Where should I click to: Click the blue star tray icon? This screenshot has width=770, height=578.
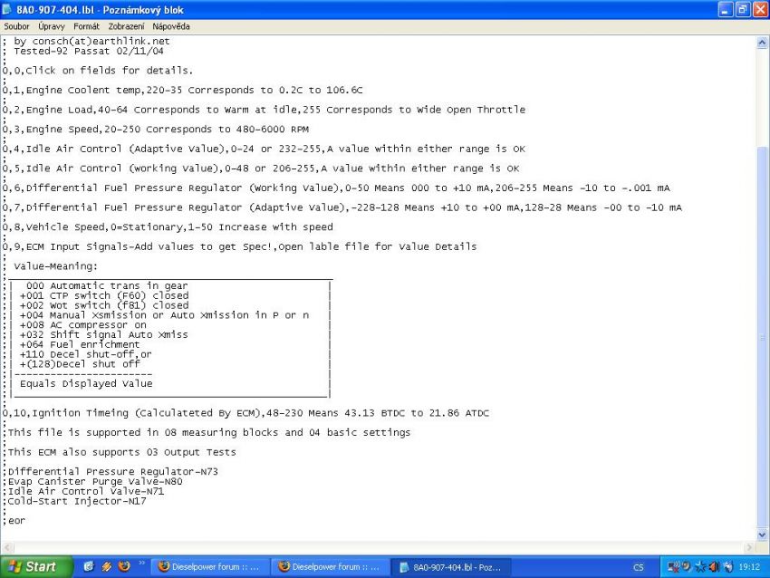coord(700,567)
